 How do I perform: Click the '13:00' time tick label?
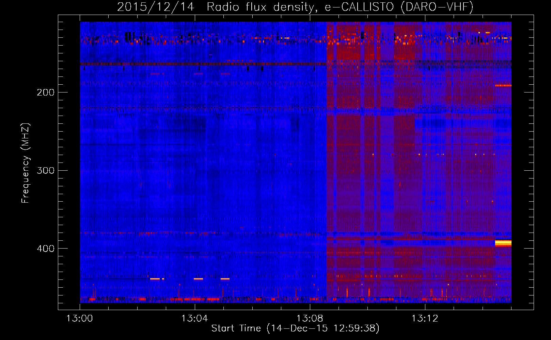(80, 319)
